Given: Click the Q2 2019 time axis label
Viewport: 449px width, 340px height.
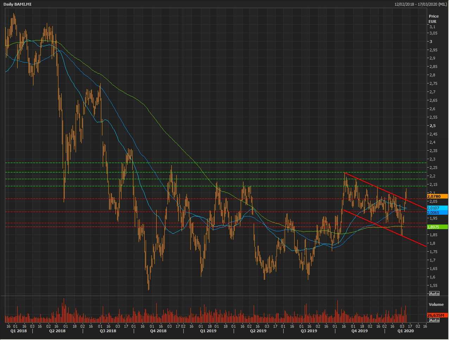Looking at the screenshot, I should point(258,331).
